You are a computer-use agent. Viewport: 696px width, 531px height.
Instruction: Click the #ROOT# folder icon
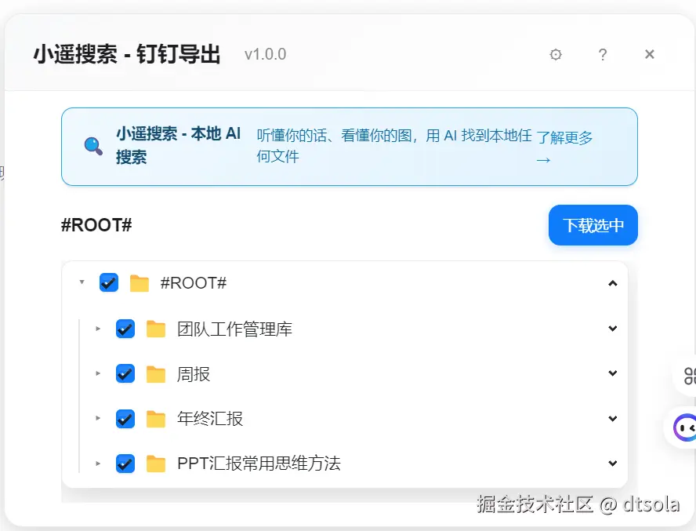click(140, 283)
